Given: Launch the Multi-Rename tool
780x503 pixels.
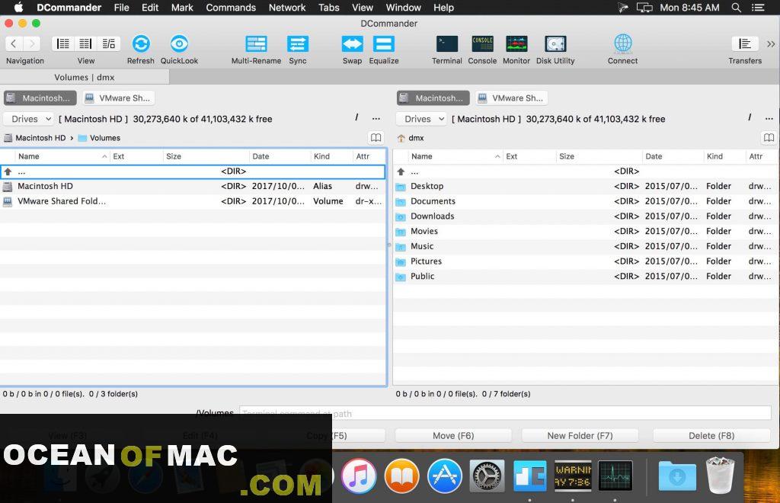Looking at the screenshot, I should click(256, 43).
